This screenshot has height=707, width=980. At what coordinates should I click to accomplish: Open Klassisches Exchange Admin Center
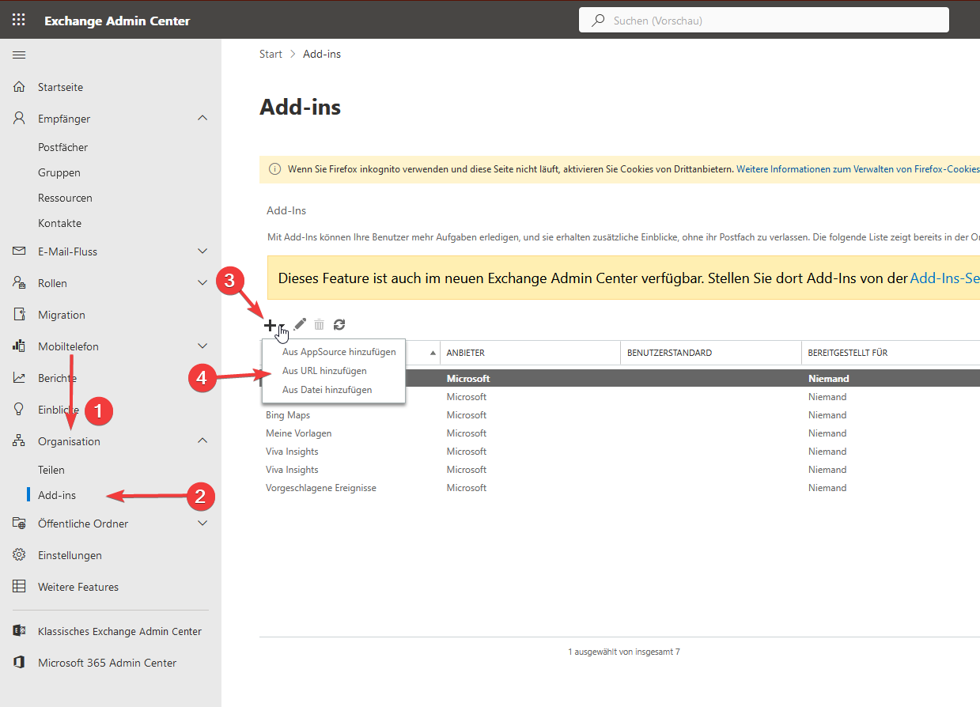pyautogui.click(x=119, y=631)
